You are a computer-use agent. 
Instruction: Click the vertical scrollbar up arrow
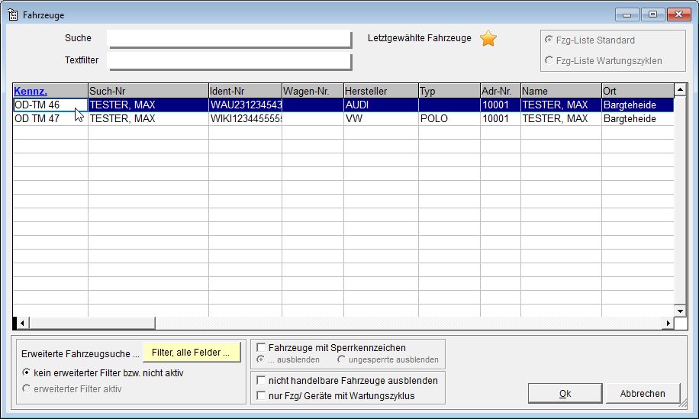click(680, 89)
